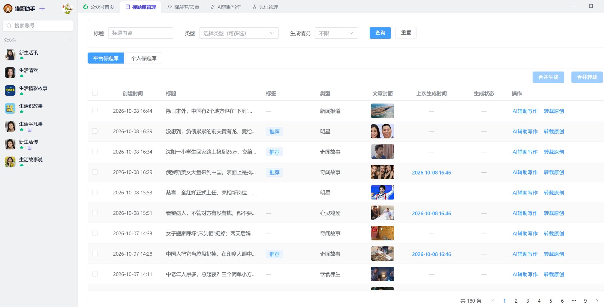Click the document icon under 生活平凡事
The width and height of the screenshot is (604, 307).
[x=30, y=130]
